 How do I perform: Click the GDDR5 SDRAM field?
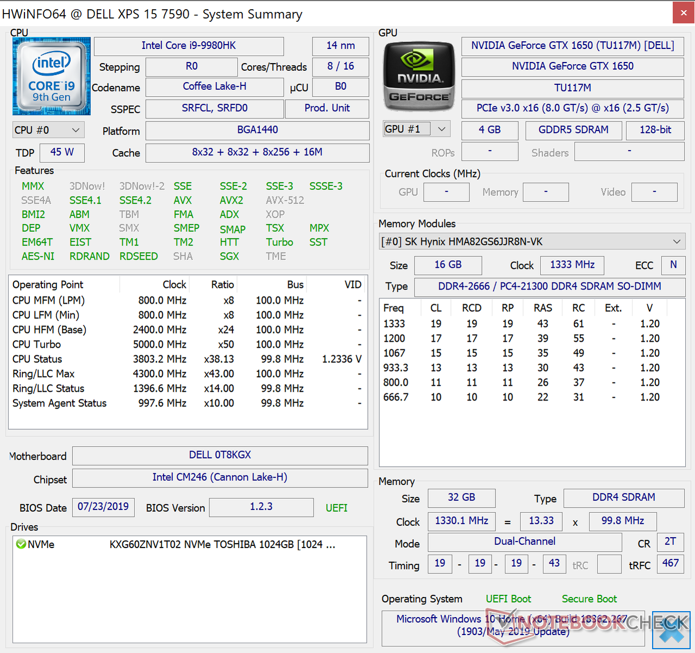(x=573, y=130)
